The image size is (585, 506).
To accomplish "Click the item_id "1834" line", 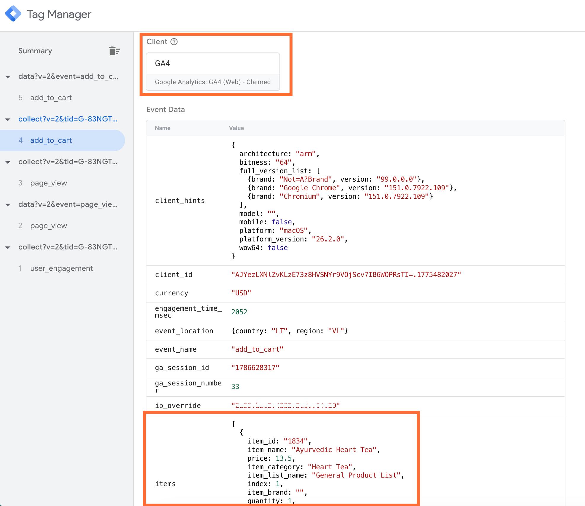I will (x=279, y=441).
